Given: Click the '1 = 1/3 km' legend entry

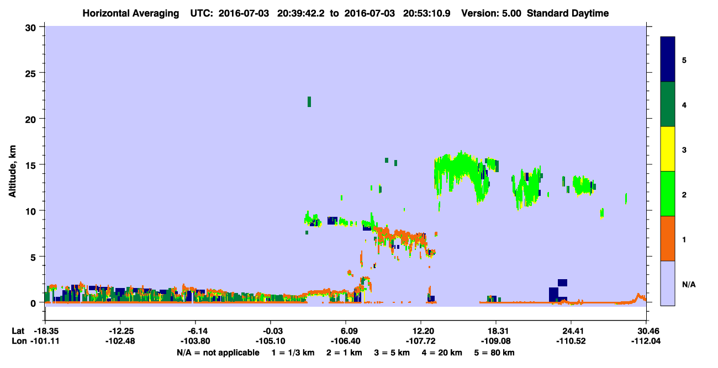Looking at the screenshot, I should [x=293, y=353].
